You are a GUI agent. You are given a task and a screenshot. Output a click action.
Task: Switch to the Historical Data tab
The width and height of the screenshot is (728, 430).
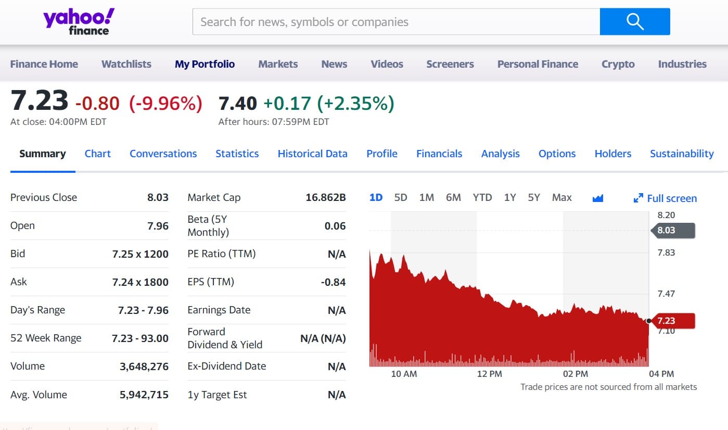pos(312,154)
